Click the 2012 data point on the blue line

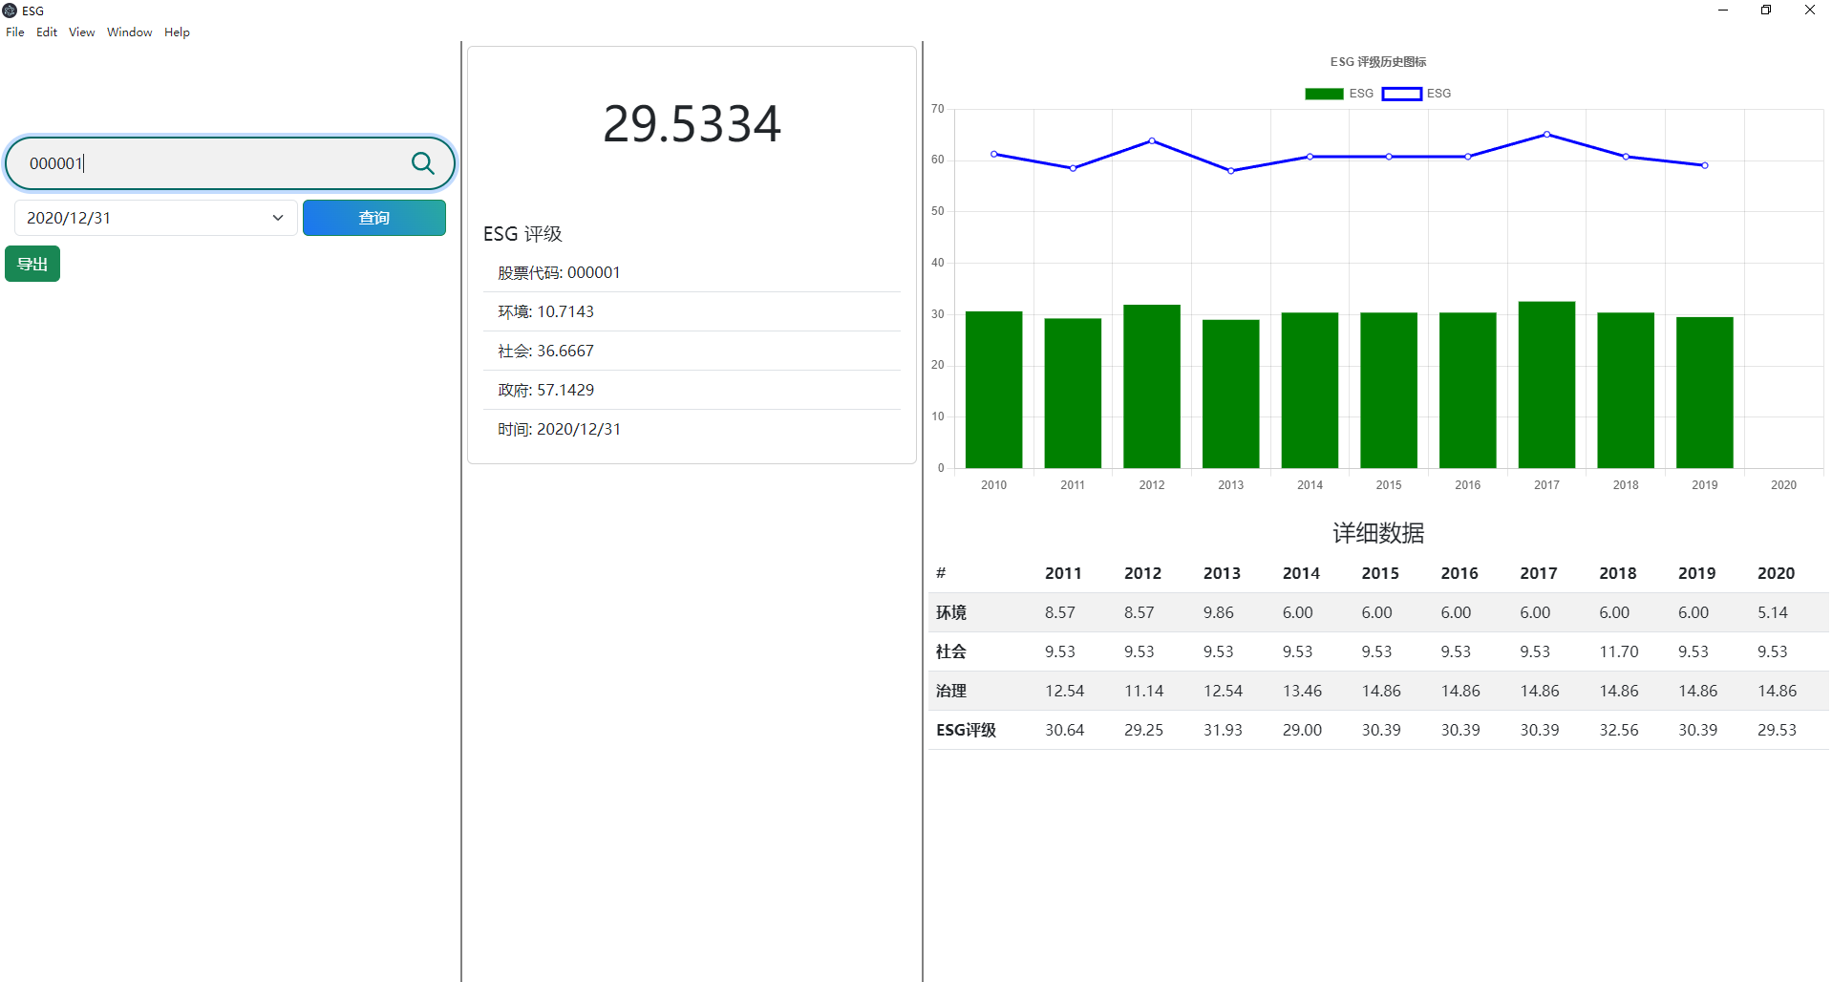(1151, 140)
